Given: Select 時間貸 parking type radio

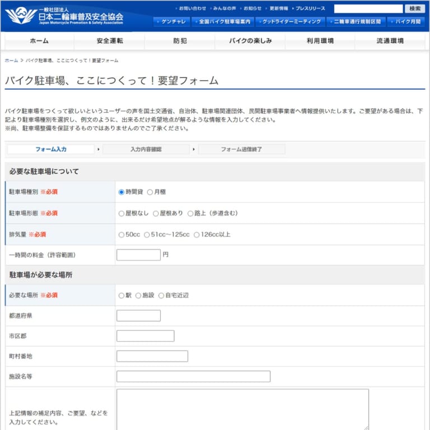Looking at the screenshot, I should click(x=121, y=192).
